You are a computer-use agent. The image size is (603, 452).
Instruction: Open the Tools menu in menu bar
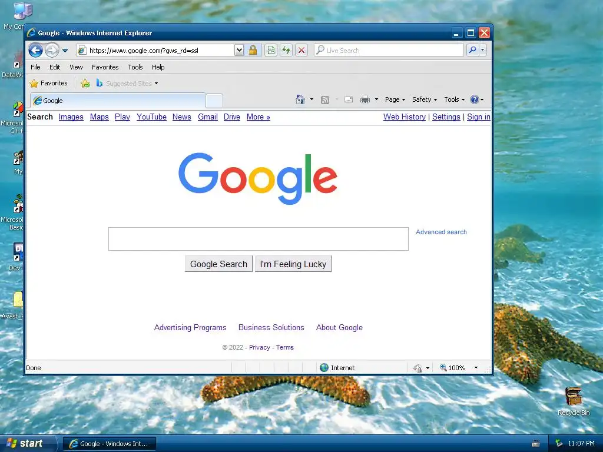click(x=135, y=67)
